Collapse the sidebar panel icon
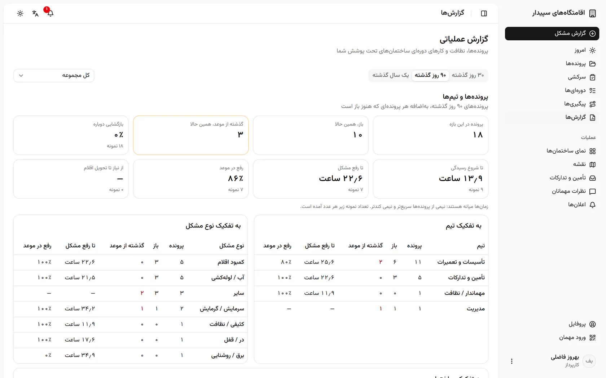 [x=484, y=13]
